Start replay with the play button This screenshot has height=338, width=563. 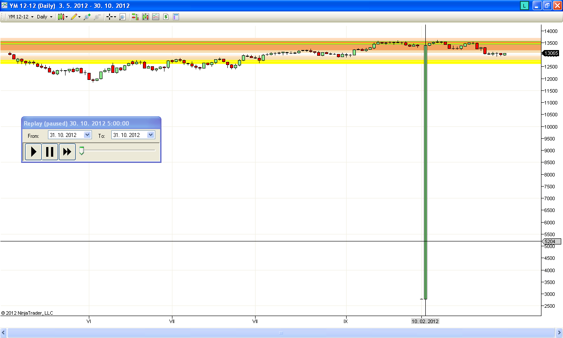(33, 152)
